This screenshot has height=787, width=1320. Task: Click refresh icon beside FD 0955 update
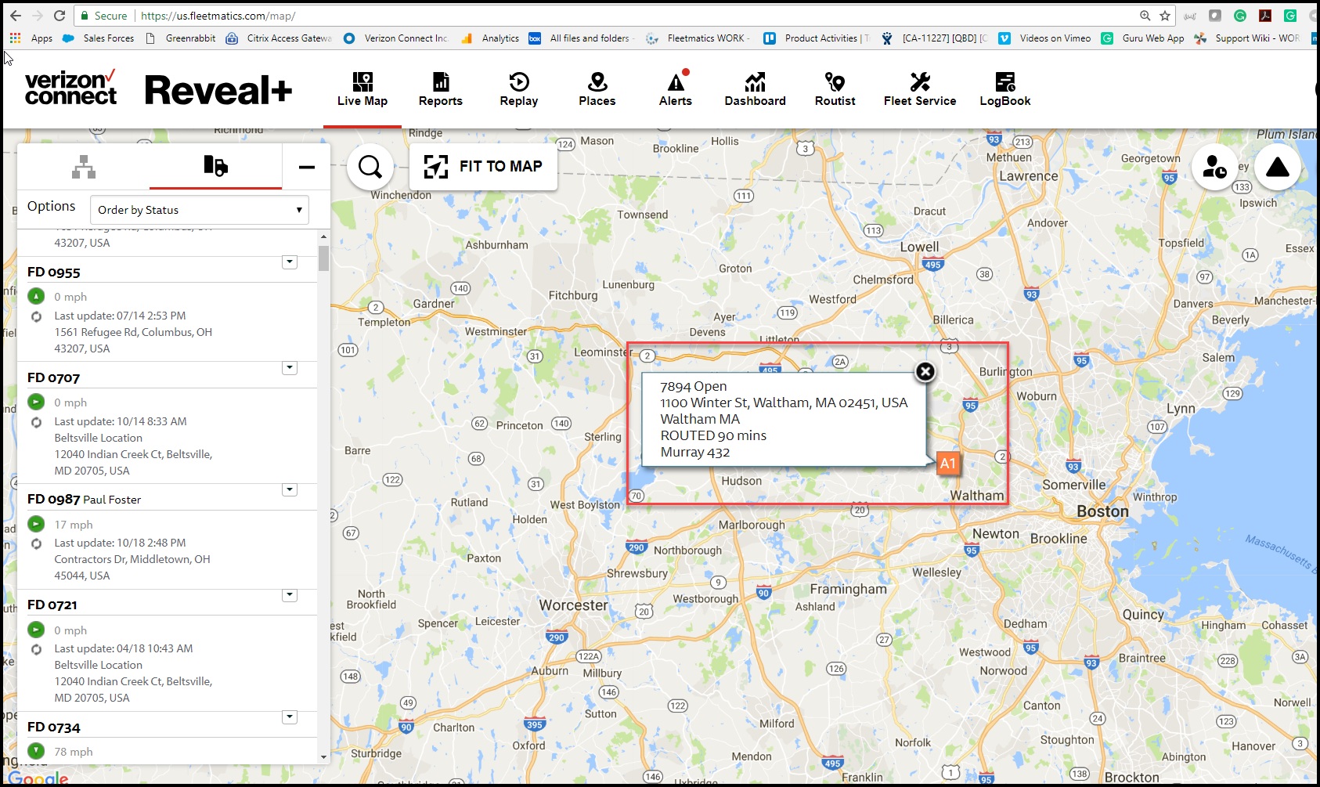pos(36,316)
